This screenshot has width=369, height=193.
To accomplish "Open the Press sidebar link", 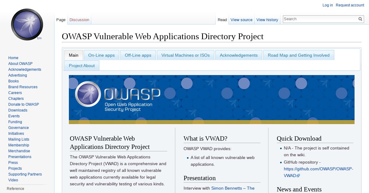I will click(x=13, y=163).
